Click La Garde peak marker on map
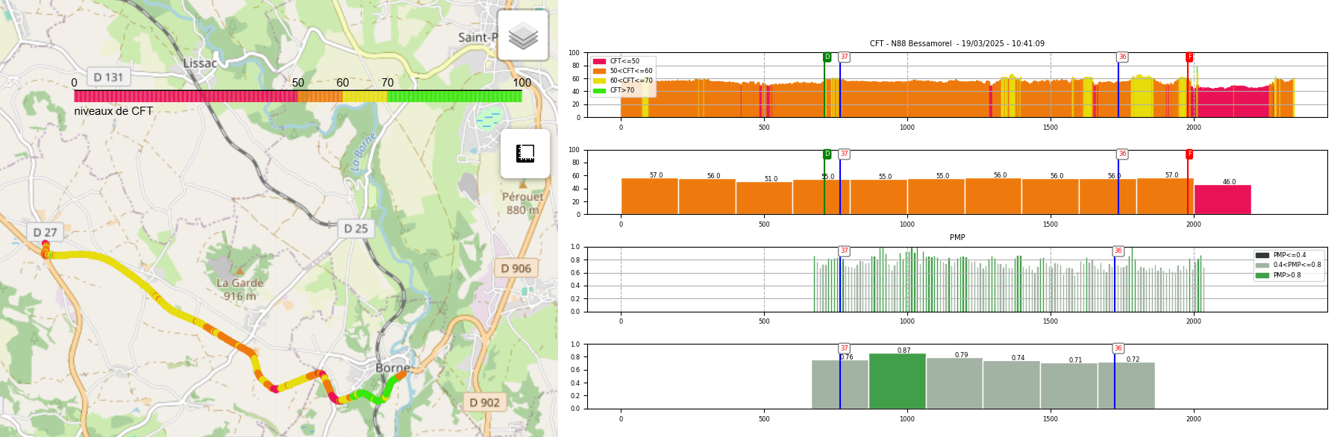Image resolution: width=1343 pixels, height=437 pixels. coord(239,270)
